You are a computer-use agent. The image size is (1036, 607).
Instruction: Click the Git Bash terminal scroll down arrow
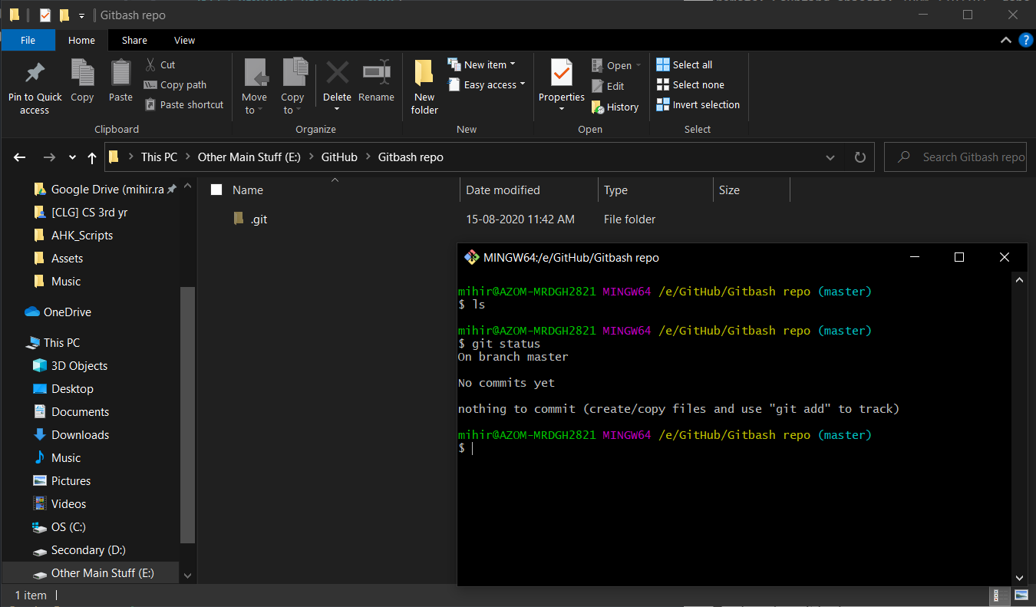tap(1019, 578)
